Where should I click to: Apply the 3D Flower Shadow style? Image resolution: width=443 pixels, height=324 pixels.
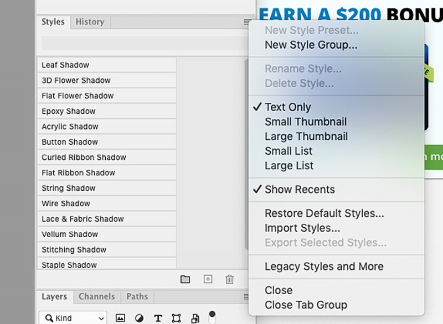coord(107,80)
